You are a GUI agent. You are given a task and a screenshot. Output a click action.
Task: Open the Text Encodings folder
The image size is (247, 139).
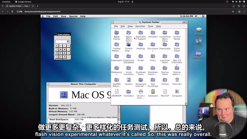click(x=153, y=80)
